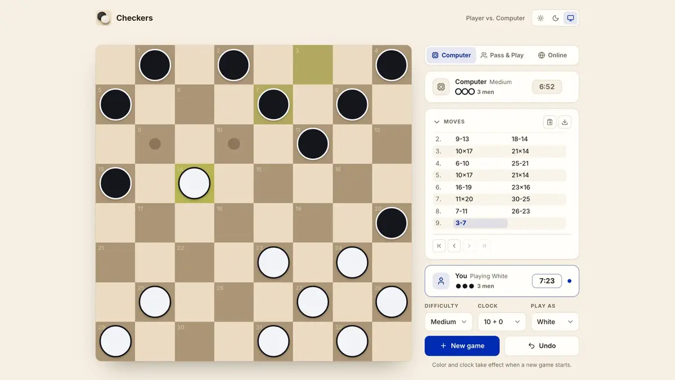Jump to last move button
The height and width of the screenshot is (380, 675).
pyautogui.click(x=484, y=245)
